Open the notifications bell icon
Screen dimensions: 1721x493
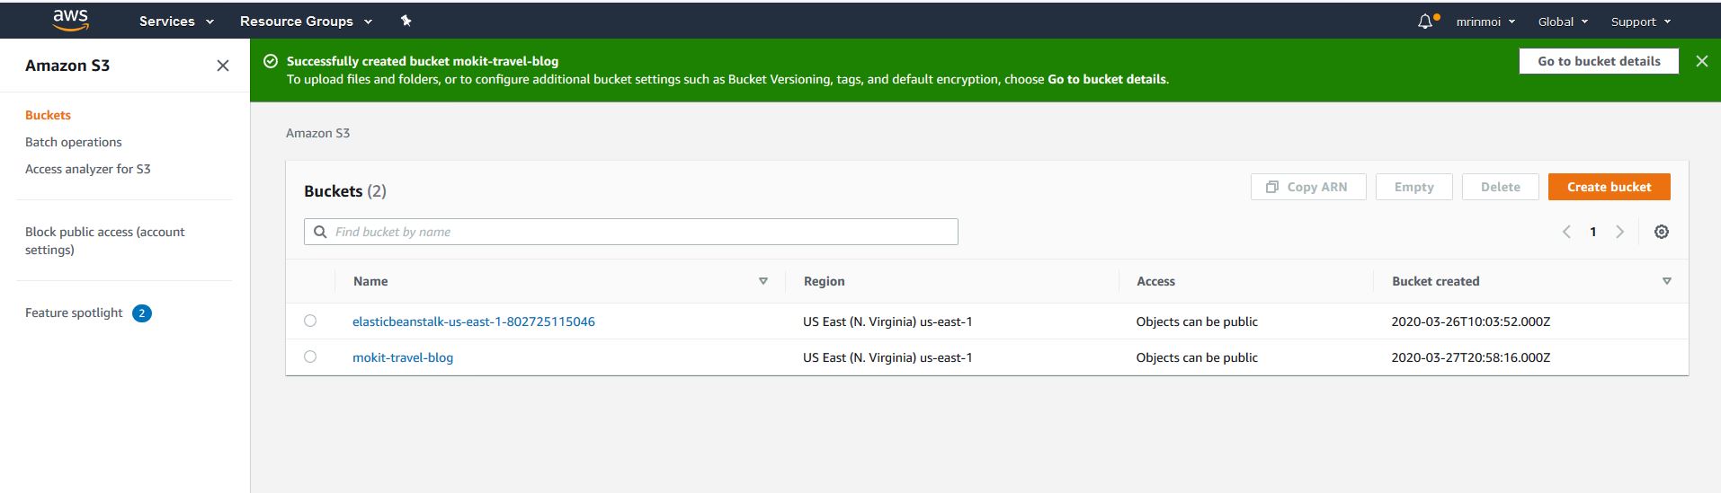1426,22
